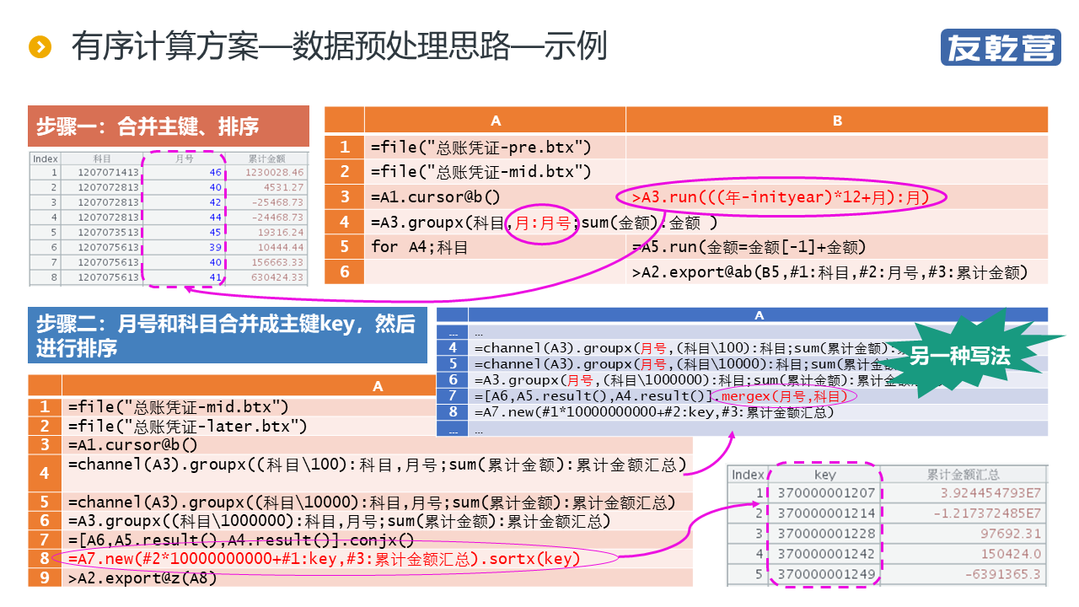Select the heading 步骤一：合并主键、排序
This screenshot has width=1079, height=607.
(147, 127)
